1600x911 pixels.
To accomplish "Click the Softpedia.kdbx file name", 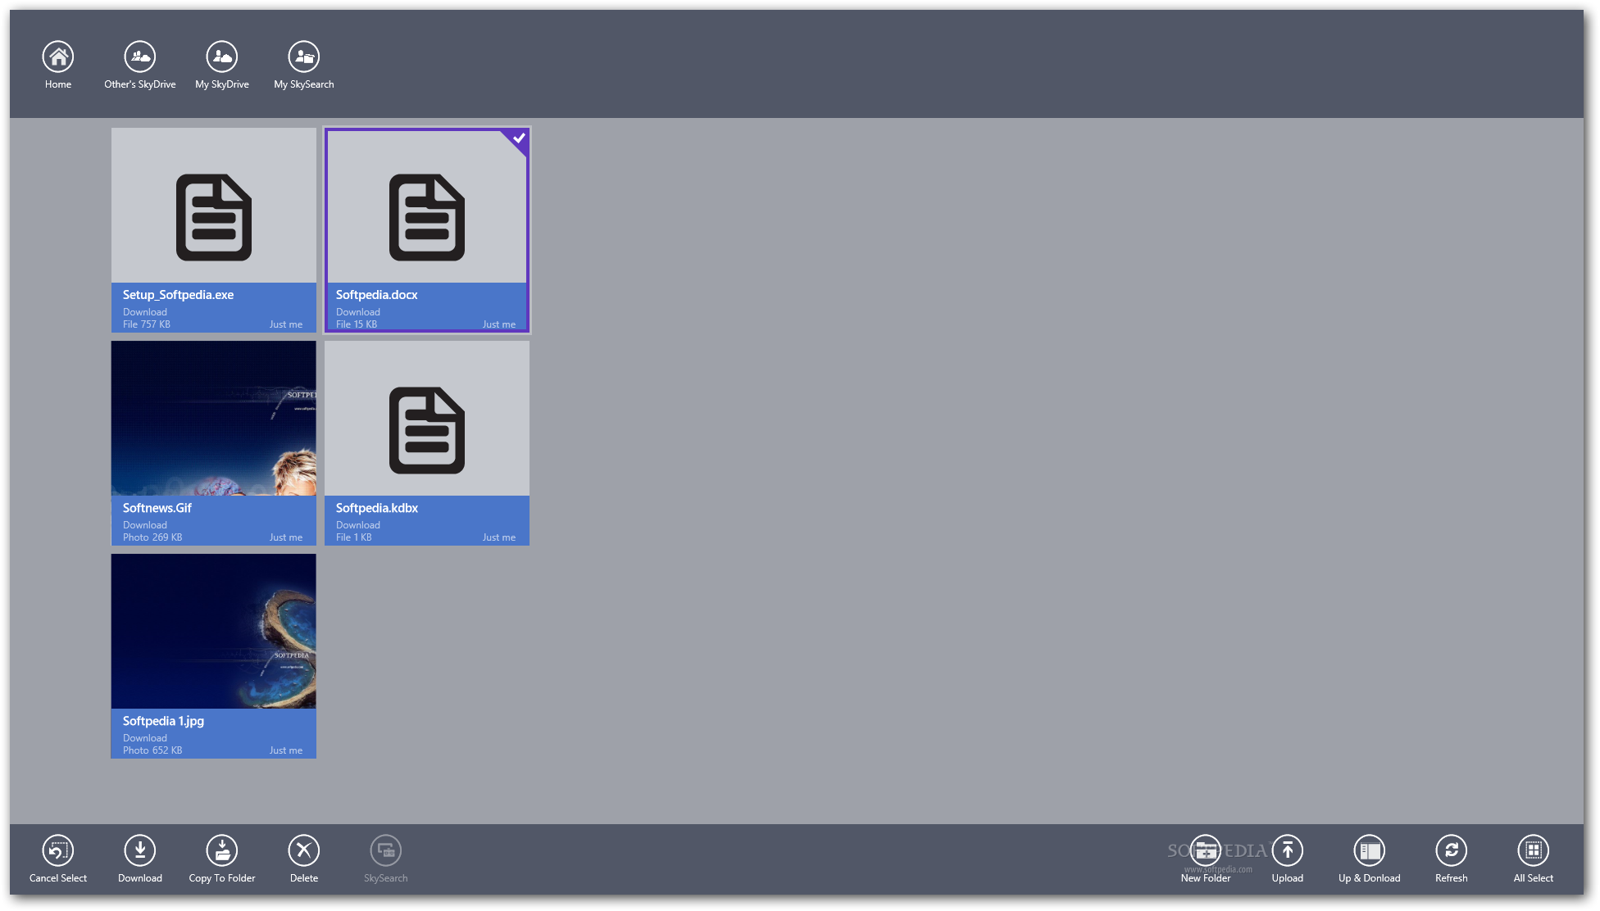I will (x=377, y=508).
